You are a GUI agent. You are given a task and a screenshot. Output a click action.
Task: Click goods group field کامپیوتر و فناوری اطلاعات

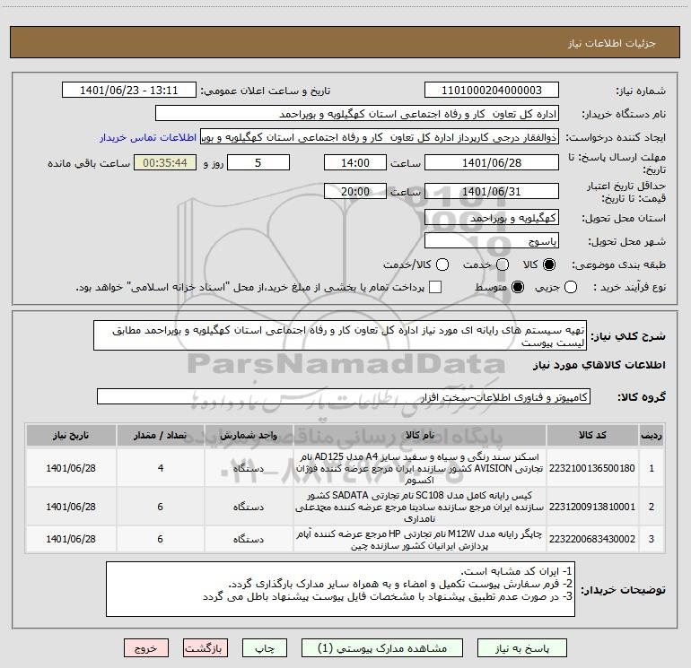pyautogui.click(x=344, y=396)
